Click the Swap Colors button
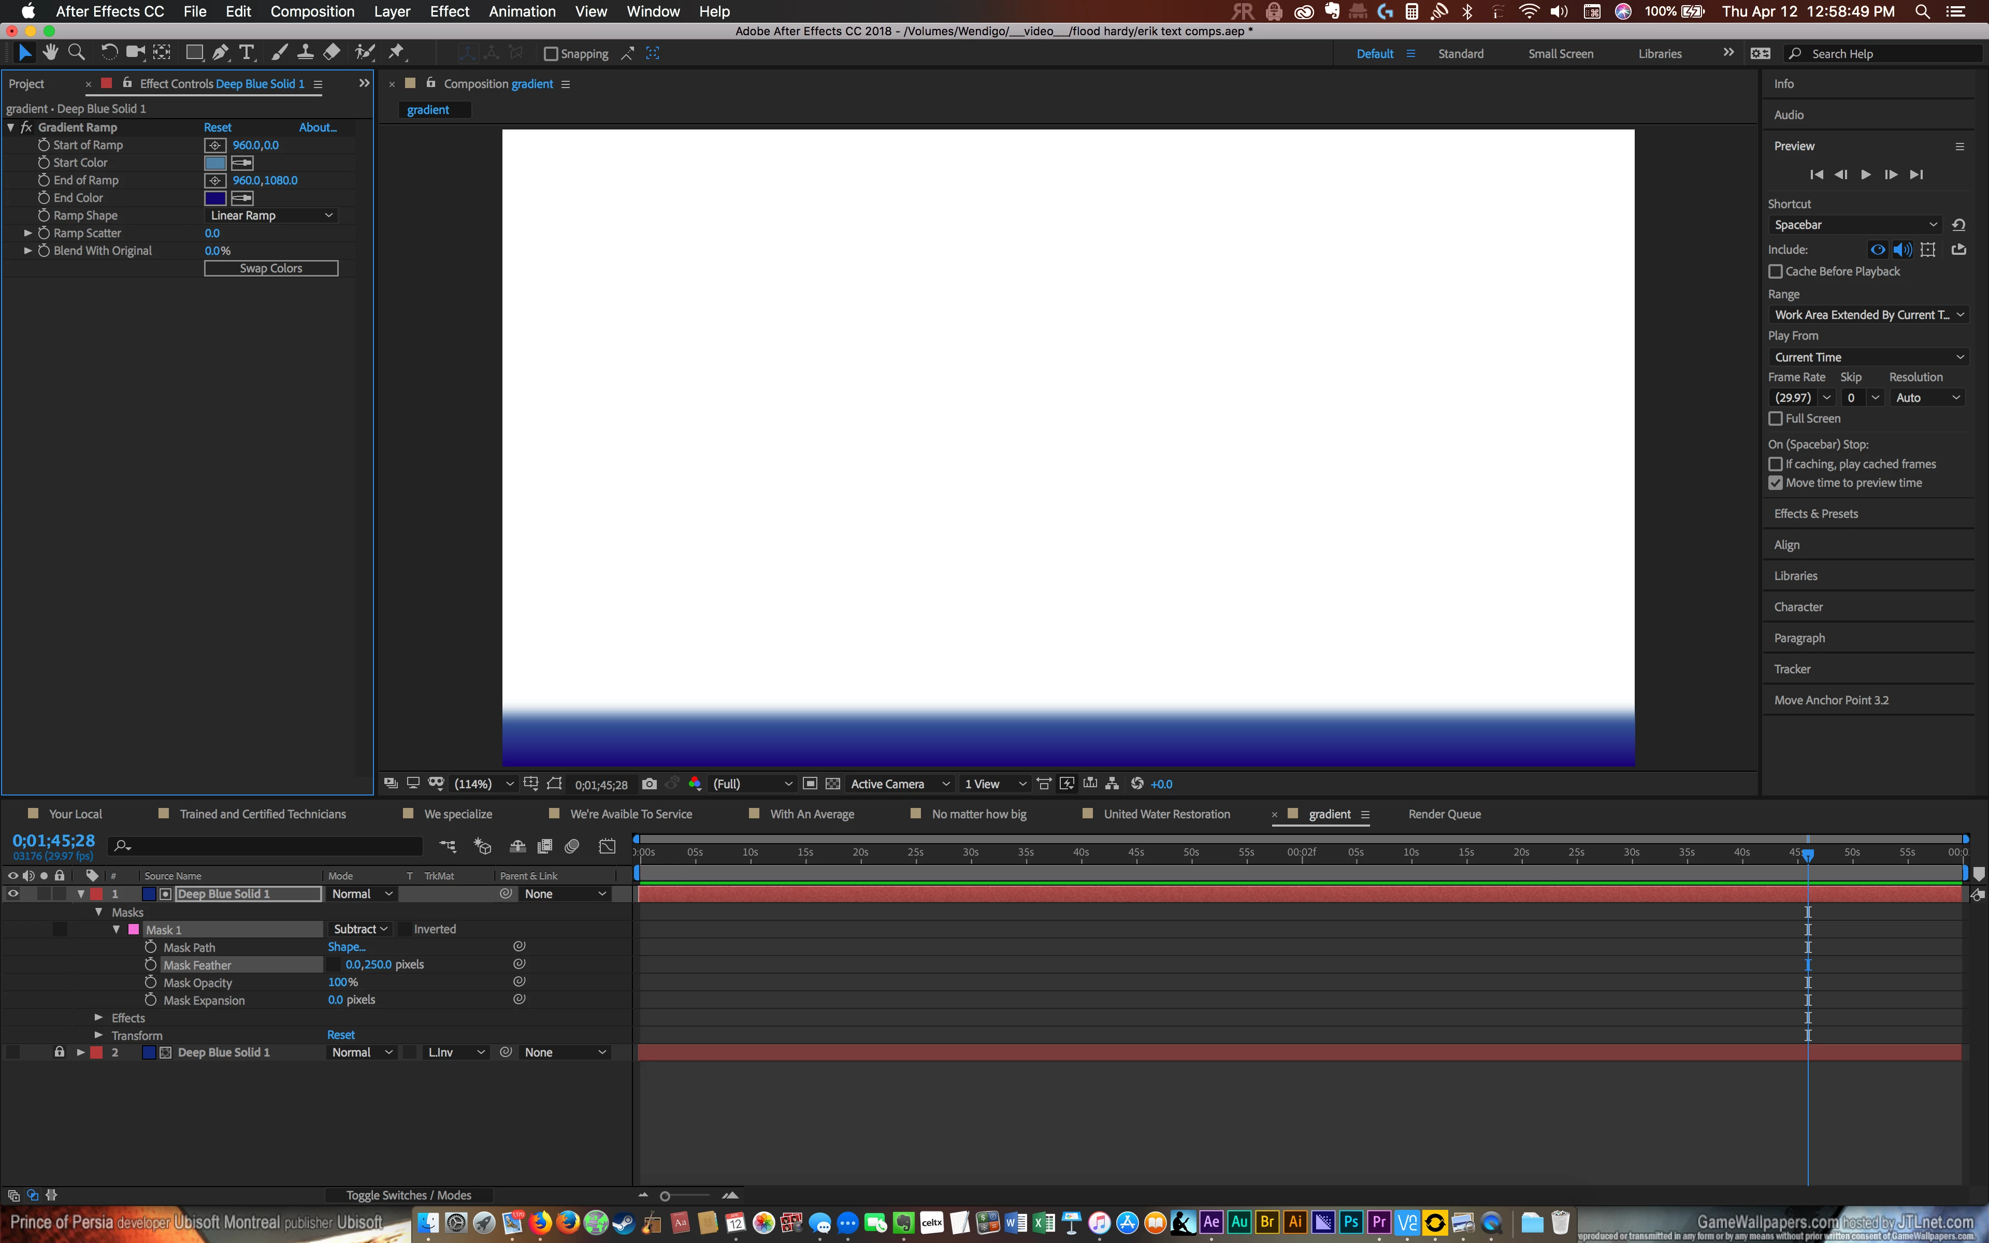The height and width of the screenshot is (1243, 1989). click(x=270, y=269)
